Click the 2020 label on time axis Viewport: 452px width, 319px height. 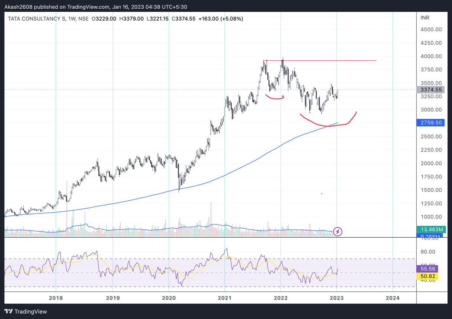(x=168, y=298)
